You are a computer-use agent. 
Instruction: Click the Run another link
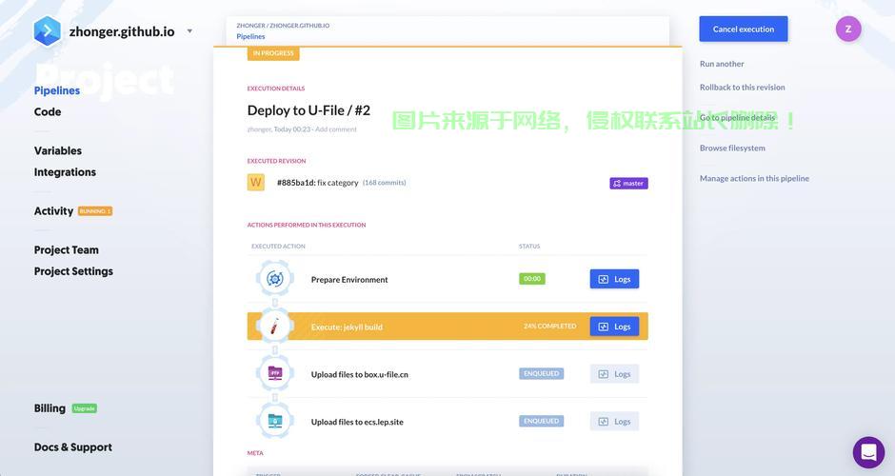pyautogui.click(x=722, y=64)
